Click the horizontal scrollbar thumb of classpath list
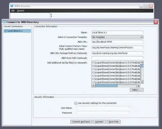Image resolution: width=162 pixels, height=129 pixels. [x=106, y=85]
